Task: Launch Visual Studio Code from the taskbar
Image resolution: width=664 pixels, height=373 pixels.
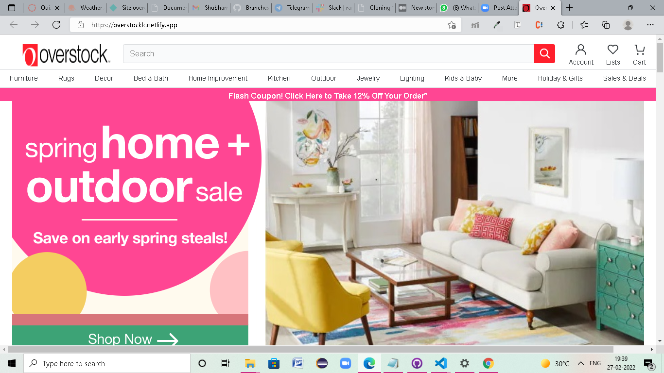Action: pos(440,363)
